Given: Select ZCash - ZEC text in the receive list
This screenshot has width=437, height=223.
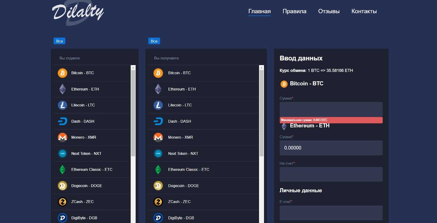Looking at the screenshot, I should click(x=179, y=202).
